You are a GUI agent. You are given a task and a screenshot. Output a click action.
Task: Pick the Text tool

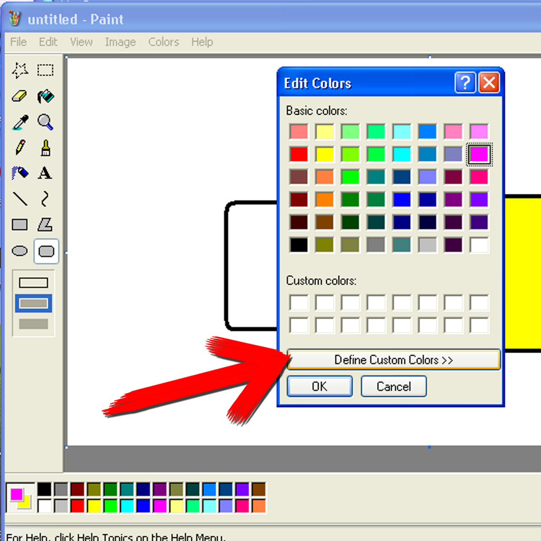coord(46,173)
